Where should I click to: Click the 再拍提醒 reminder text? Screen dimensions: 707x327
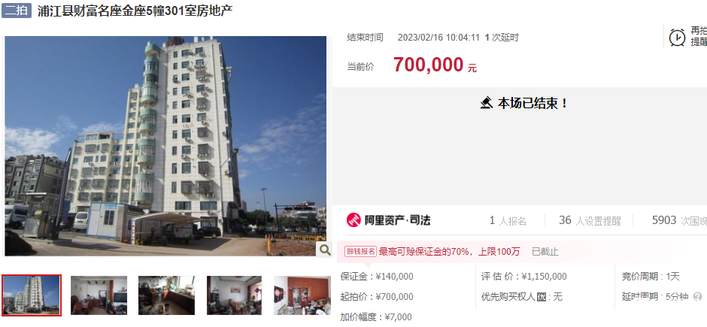pyautogui.click(x=699, y=37)
